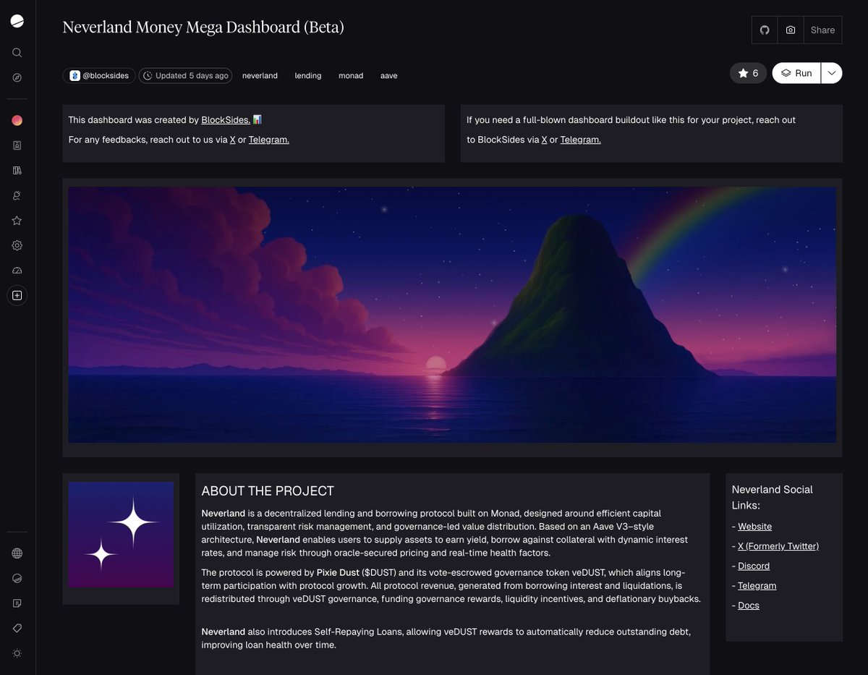Click the Run button
This screenshot has width=868, height=675.
tap(796, 73)
